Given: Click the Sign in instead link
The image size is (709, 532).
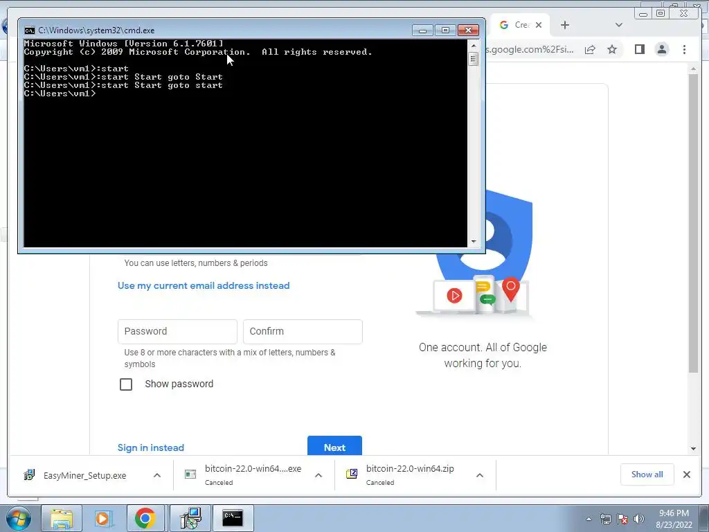Looking at the screenshot, I should [x=150, y=448].
